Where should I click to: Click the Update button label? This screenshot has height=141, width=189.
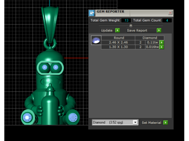[x=107, y=31]
